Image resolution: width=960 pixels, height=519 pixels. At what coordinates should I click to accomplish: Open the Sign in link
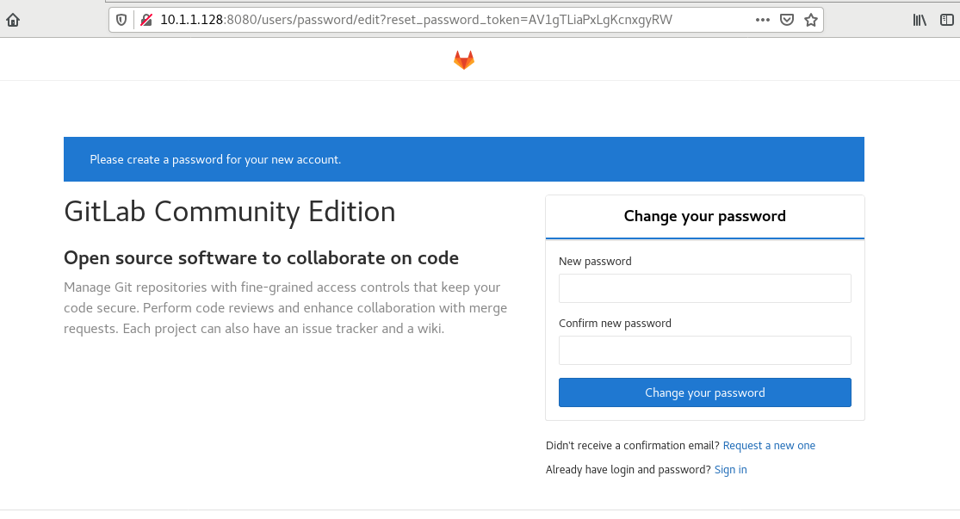tap(730, 469)
